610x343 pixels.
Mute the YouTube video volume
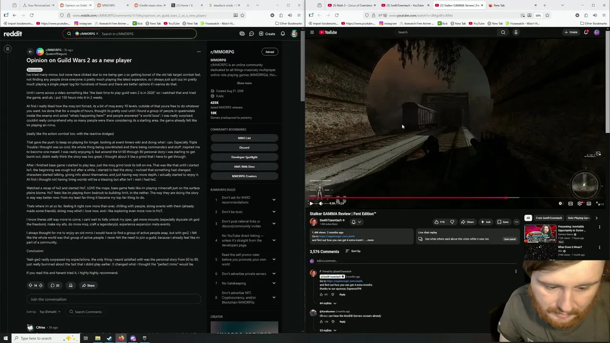click(321, 203)
